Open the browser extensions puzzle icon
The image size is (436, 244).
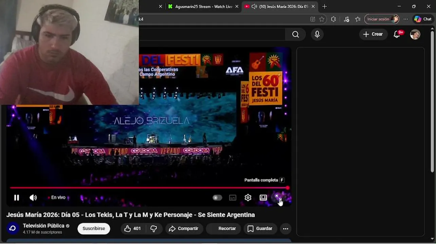pos(333,19)
